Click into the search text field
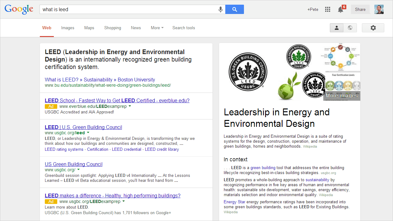The height and width of the screenshot is (221, 393). pyautogui.click(x=128, y=9)
